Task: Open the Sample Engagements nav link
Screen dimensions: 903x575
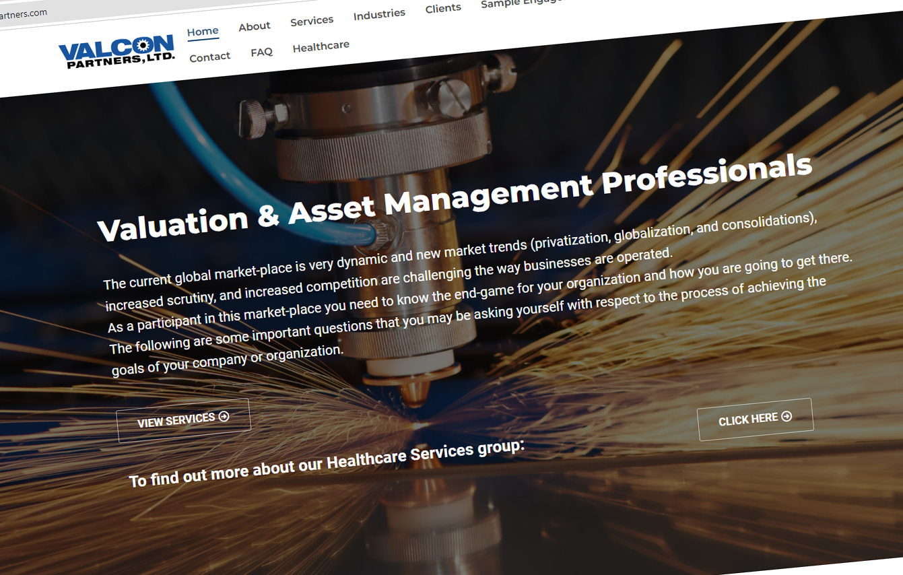Action: click(x=520, y=3)
